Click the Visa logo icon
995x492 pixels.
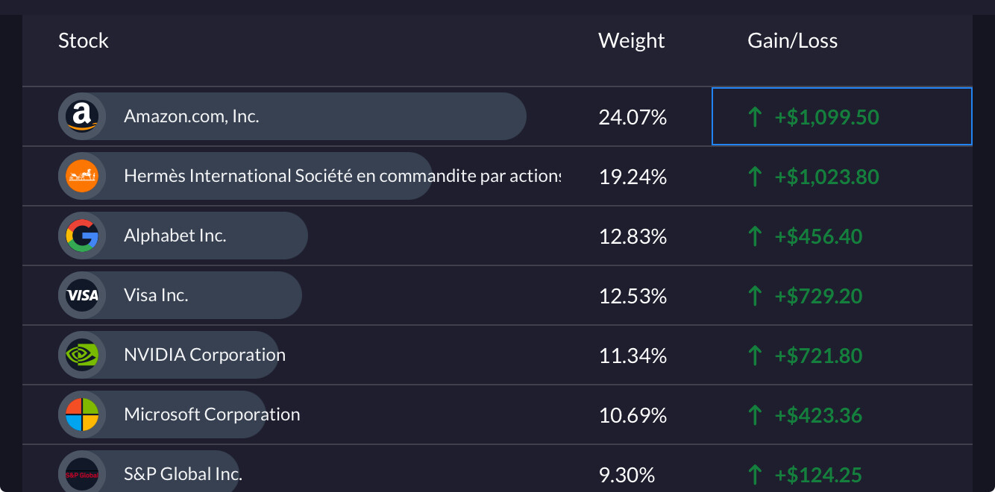coord(82,295)
